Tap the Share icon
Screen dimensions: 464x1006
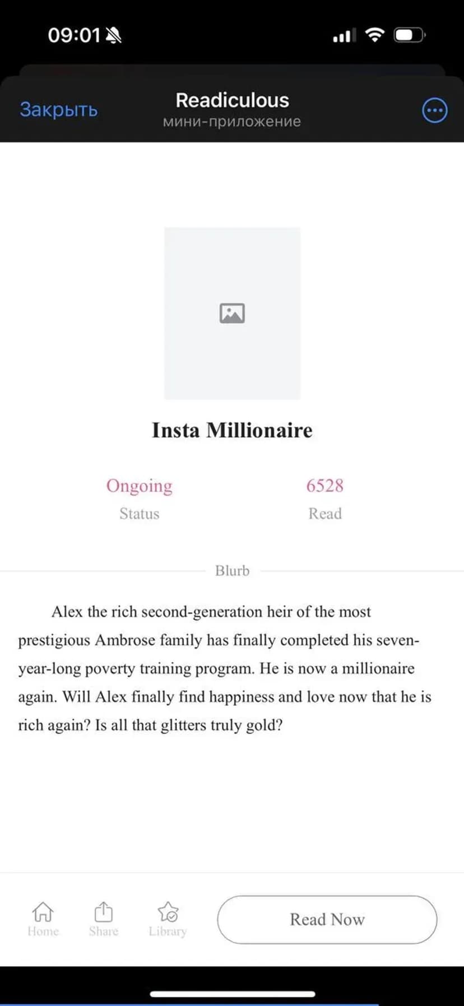pyautogui.click(x=103, y=912)
